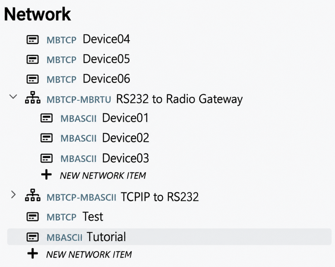The width and height of the screenshot is (335, 267).
Task: Click the bottom plus icon below Tutorial
Action: (x=32, y=253)
